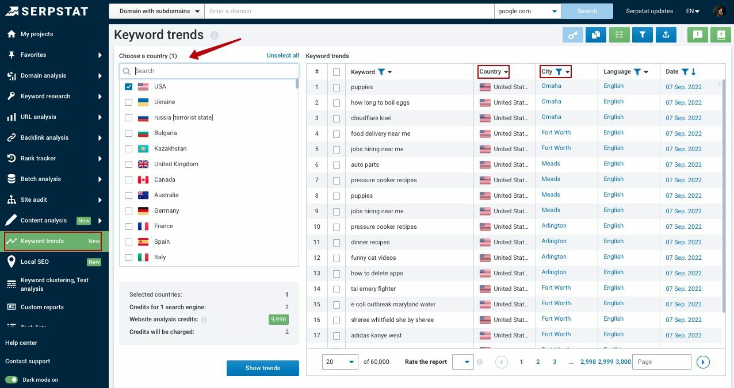Open the EN language dropdown
The image size is (734, 388).
(693, 11)
